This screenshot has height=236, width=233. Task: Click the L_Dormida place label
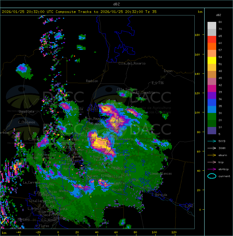click(159, 195)
